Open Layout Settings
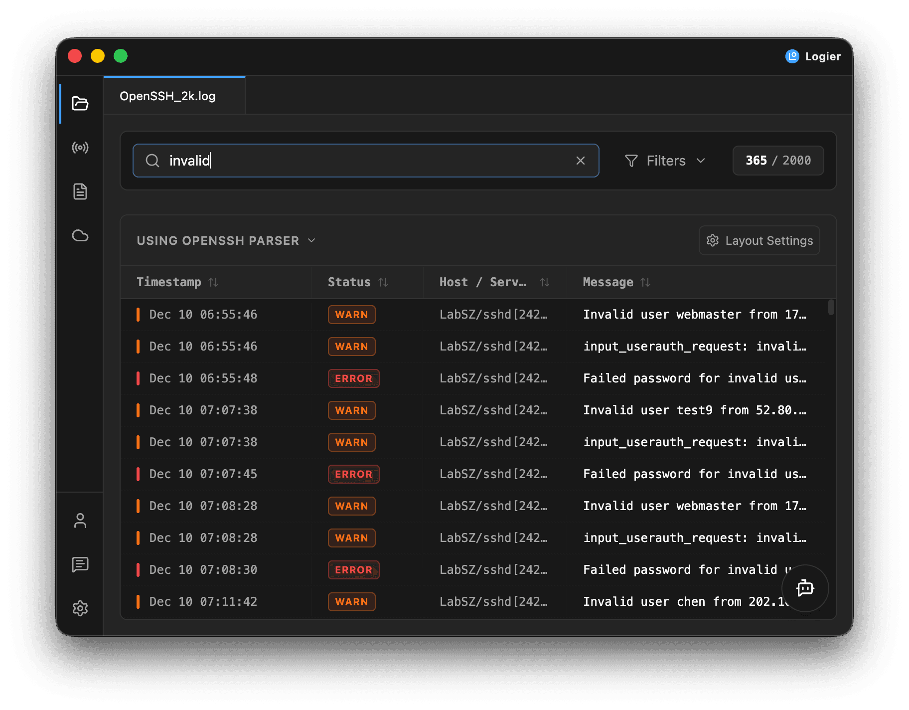This screenshot has width=909, height=710. [x=759, y=240]
